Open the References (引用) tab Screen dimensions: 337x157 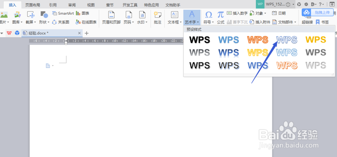[x=53, y=5]
